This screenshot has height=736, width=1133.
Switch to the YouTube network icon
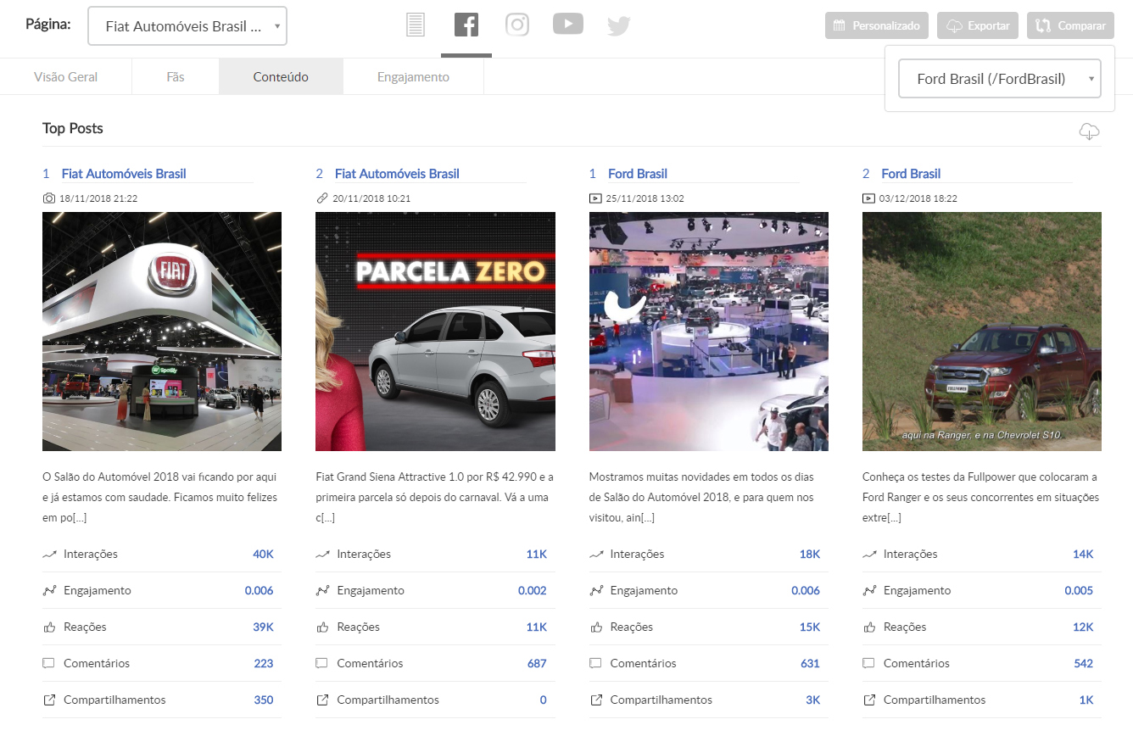pyautogui.click(x=567, y=25)
